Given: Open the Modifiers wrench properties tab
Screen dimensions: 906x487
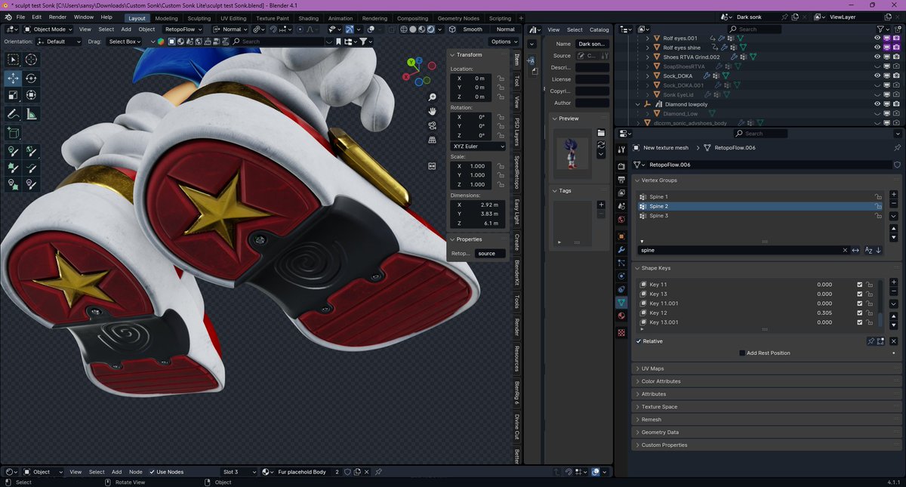Looking at the screenshot, I should [621, 249].
